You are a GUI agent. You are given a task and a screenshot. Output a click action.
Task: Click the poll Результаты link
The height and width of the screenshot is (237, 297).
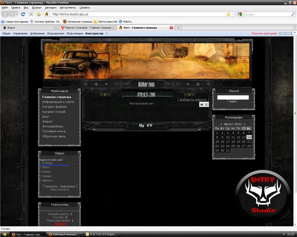(x=51, y=186)
